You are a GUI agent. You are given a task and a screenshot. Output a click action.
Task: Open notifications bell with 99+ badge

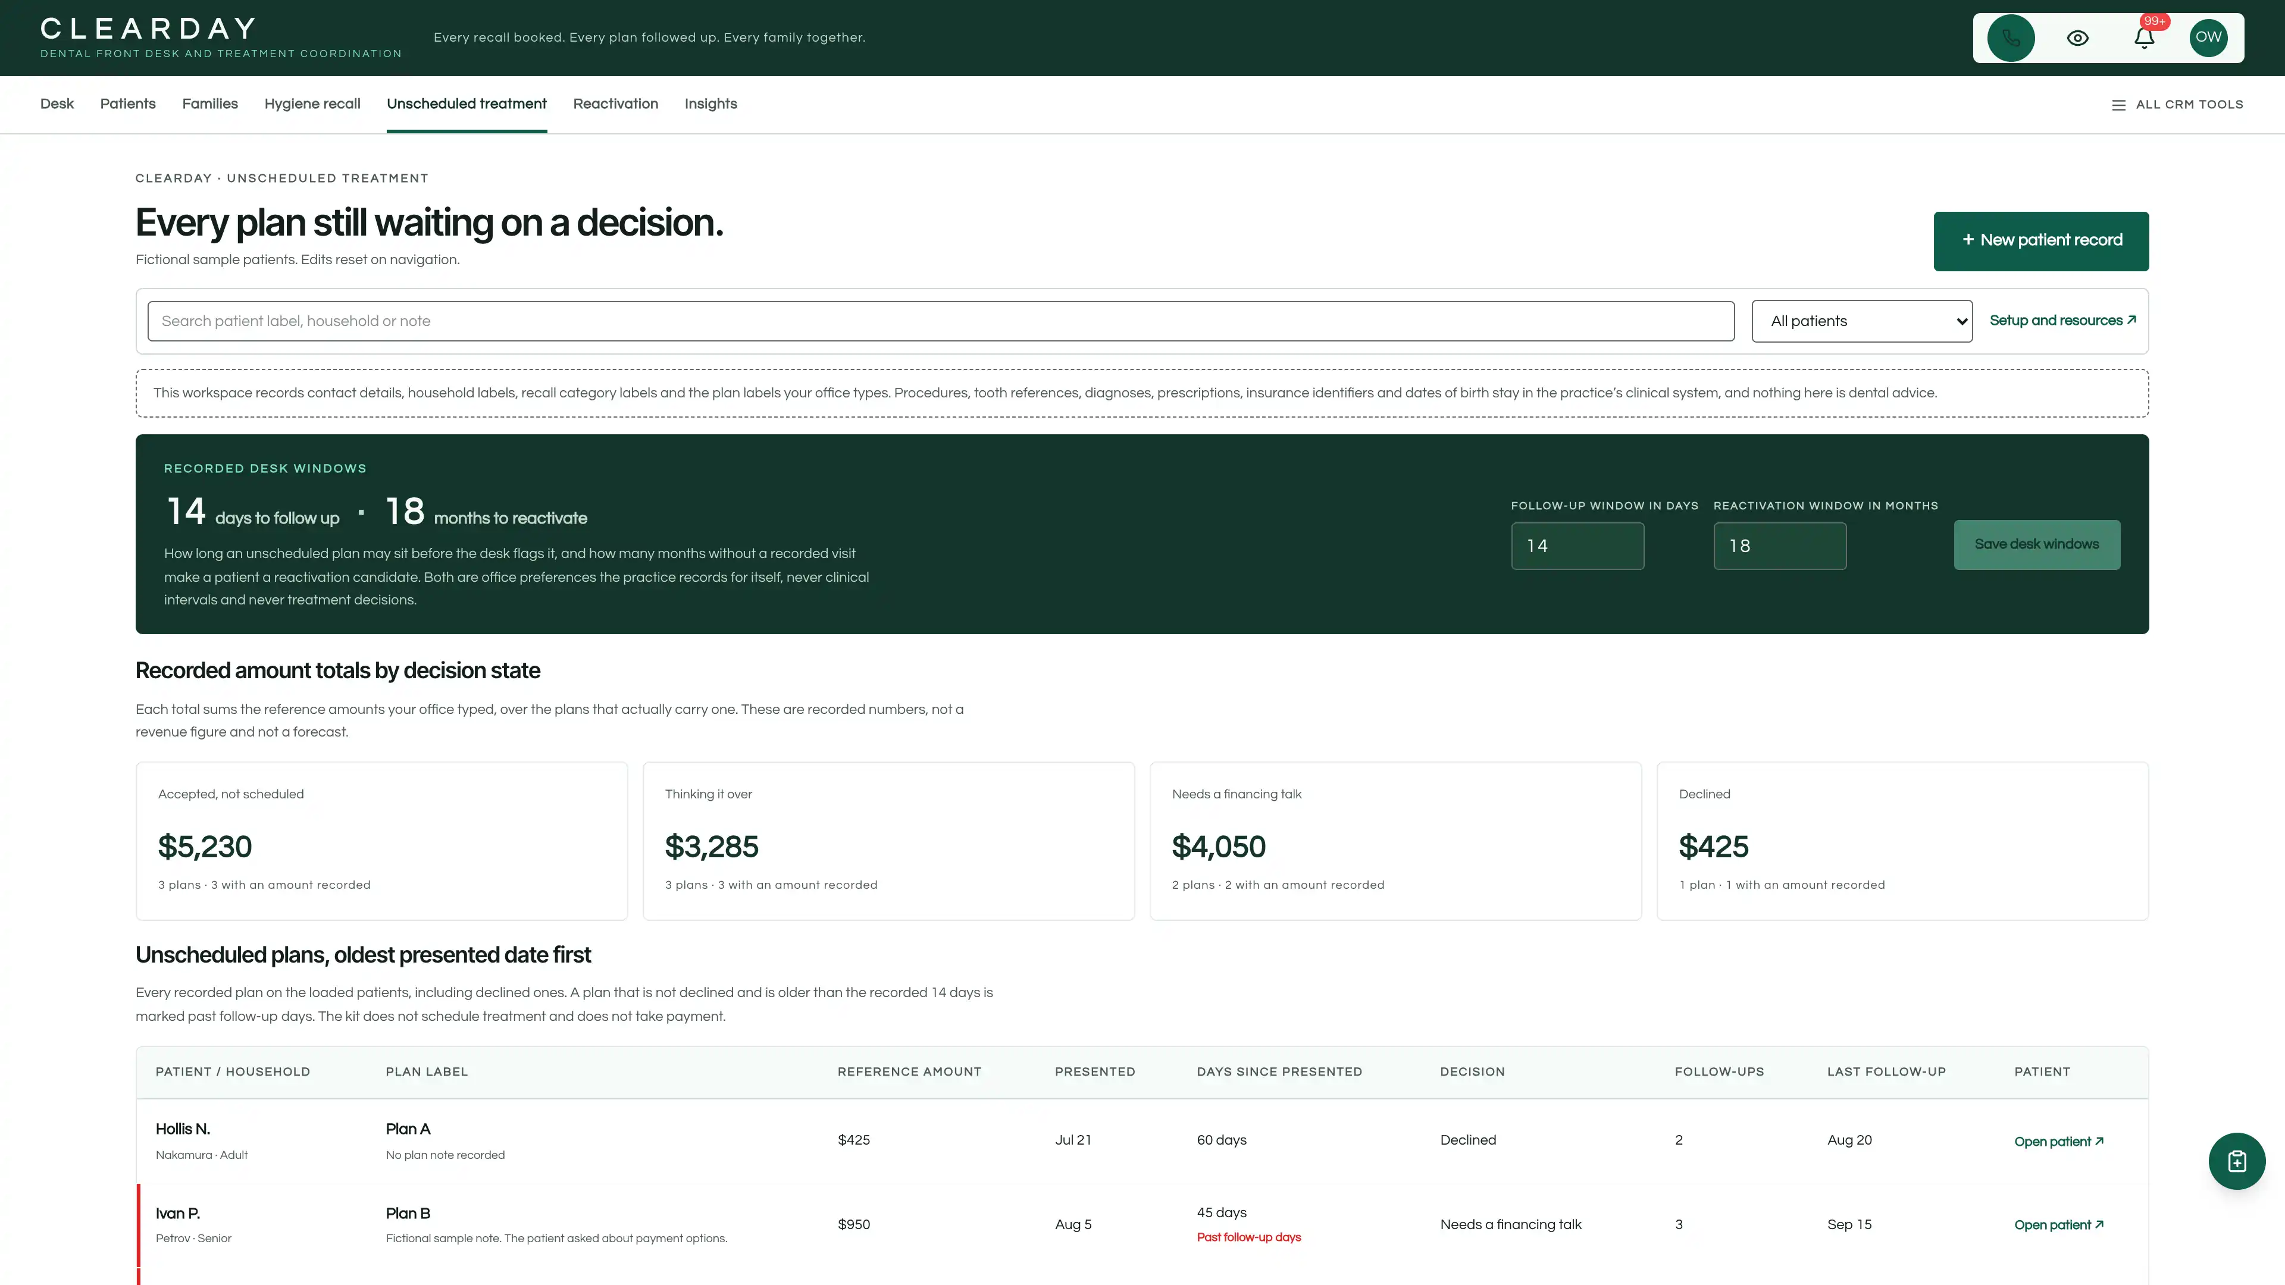pyautogui.click(x=2144, y=38)
